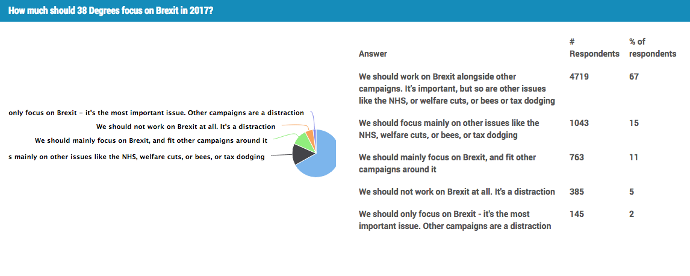The width and height of the screenshot is (690, 276).
Task: Click the '% of respondents' column header
Action: tap(652, 48)
